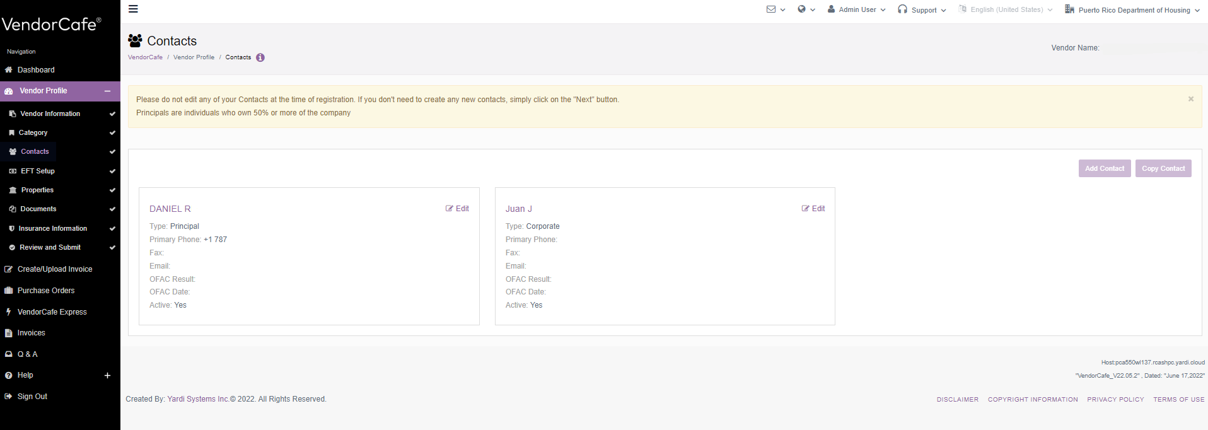The height and width of the screenshot is (430, 1208).
Task: Click the VendorCafe Express lightning icon
Action: pyautogui.click(x=9, y=312)
